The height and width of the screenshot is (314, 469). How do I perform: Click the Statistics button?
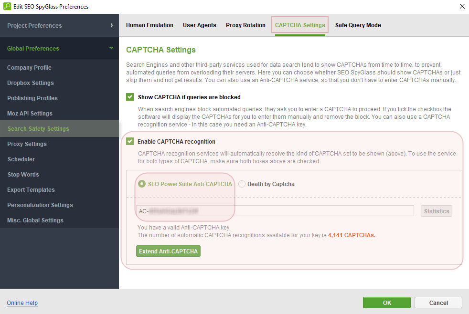436,211
